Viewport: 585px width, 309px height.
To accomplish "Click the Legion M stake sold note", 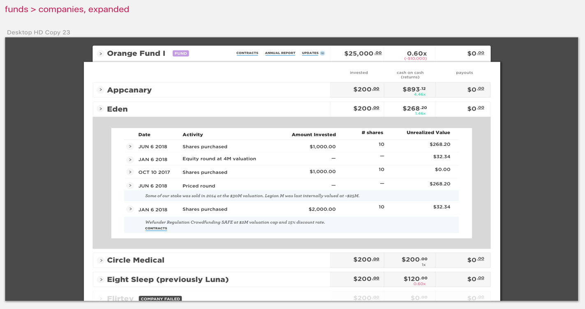I will point(252,196).
